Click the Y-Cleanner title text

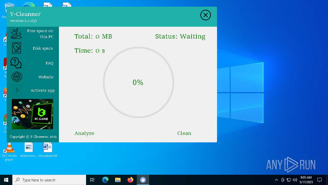pyautogui.click(x=25, y=14)
